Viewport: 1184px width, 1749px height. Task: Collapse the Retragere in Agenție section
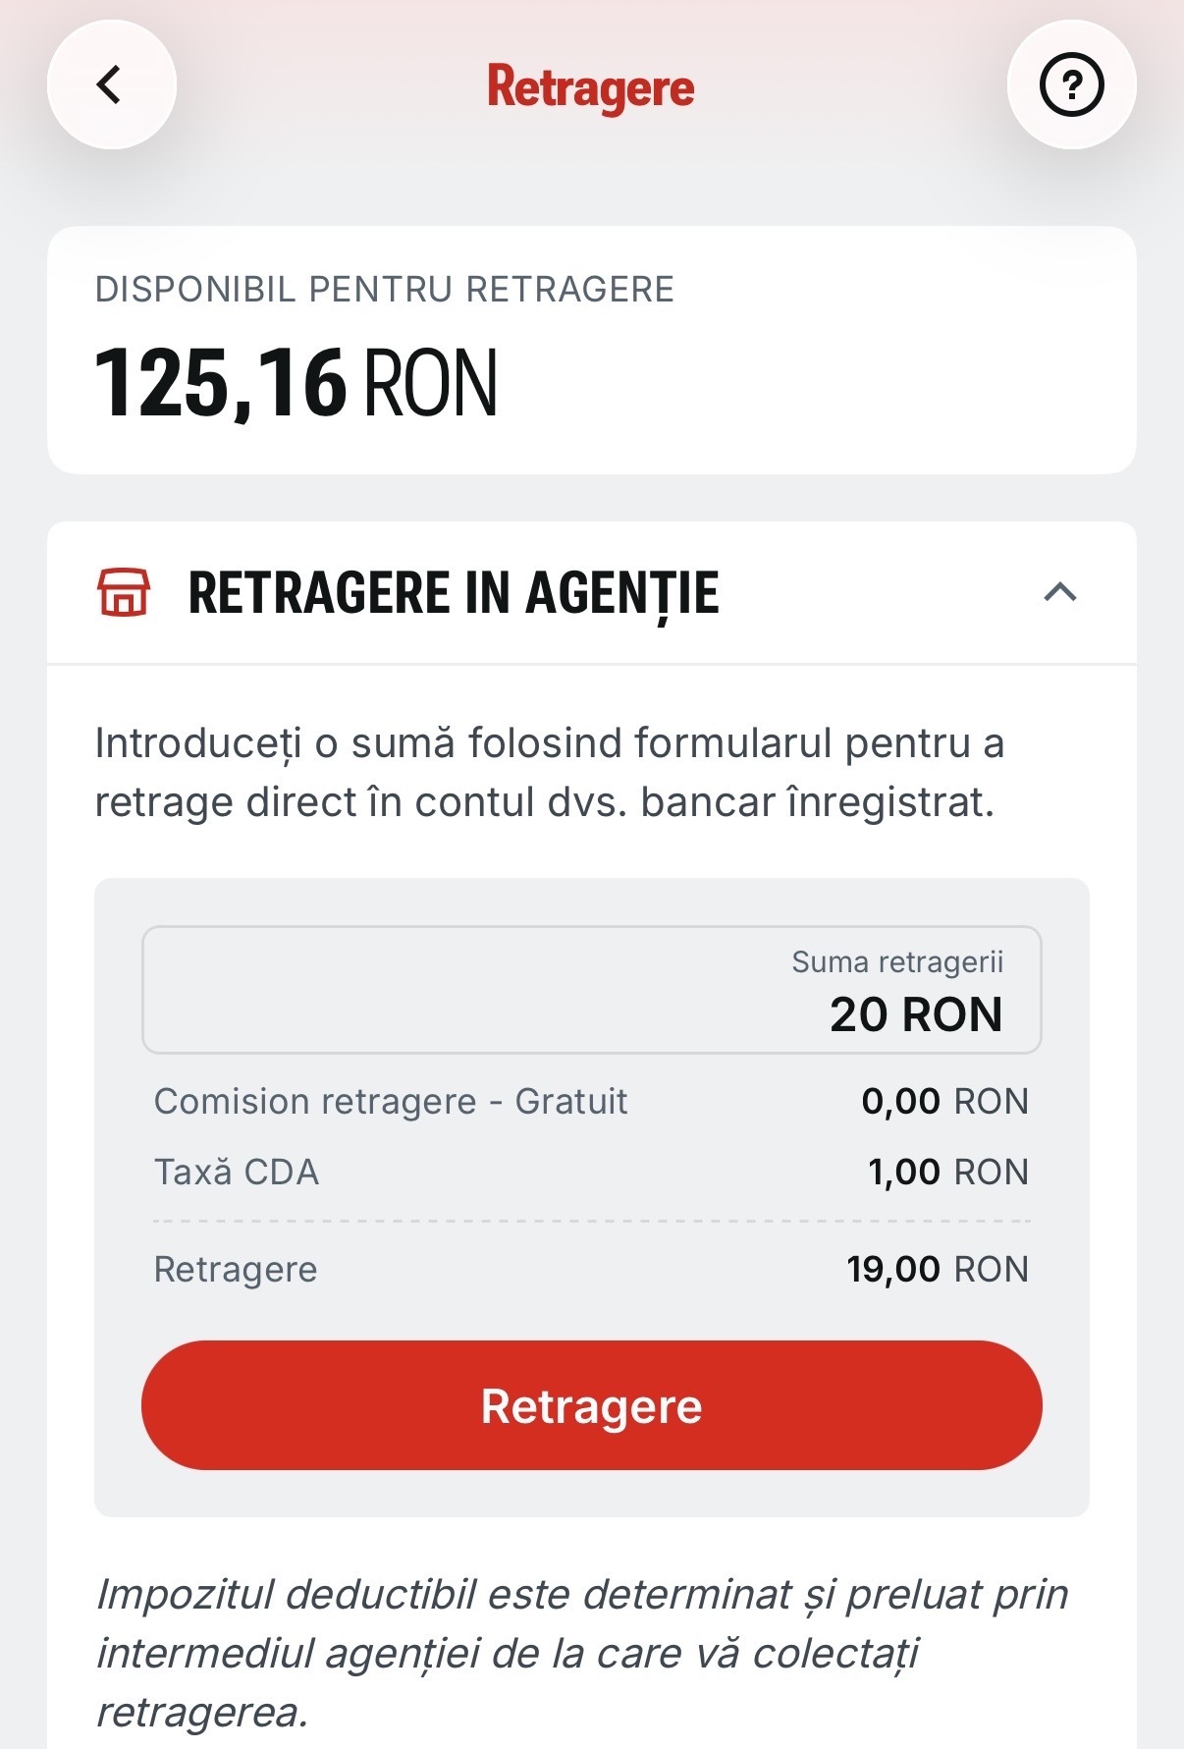[x=1060, y=592]
